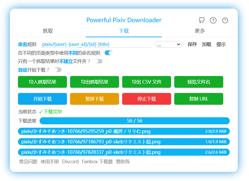Viewport: 249px width, 181px height.
Task: Click 保存 to save naming rule
Action: click(x=192, y=44)
